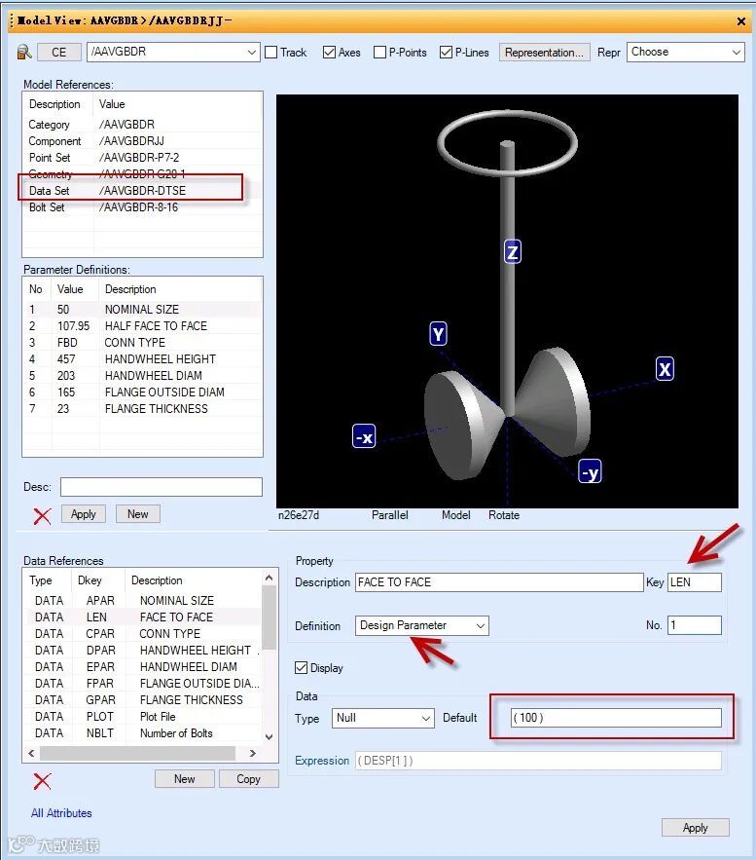Click the Model status label
756x860 pixels.
pyautogui.click(x=455, y=515)
